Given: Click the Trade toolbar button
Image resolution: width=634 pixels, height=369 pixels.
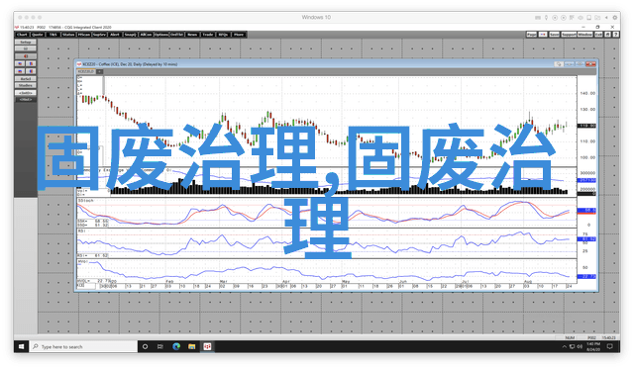Looking at the screenshot, I should pos(208,35).
